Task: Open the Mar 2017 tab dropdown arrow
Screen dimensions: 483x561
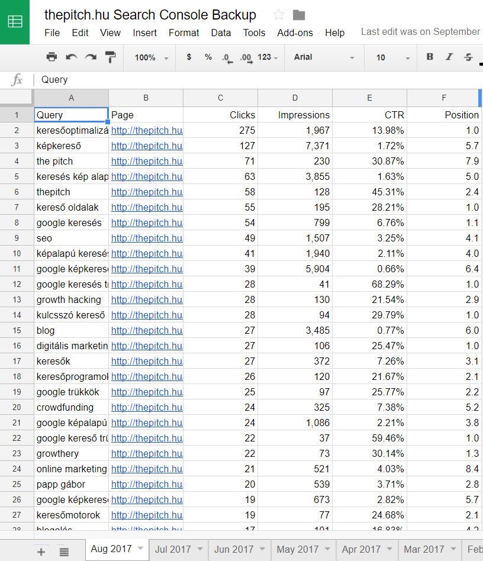Action: (453, 549)
